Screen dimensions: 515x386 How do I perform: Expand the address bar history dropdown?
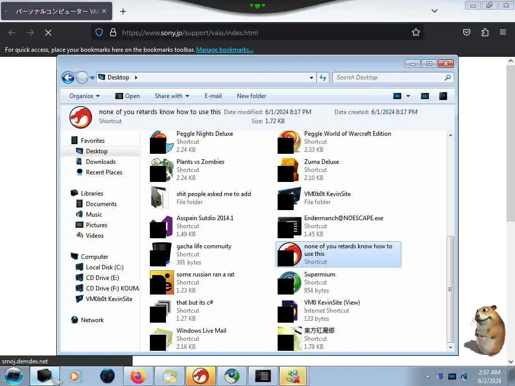[311, 78]
